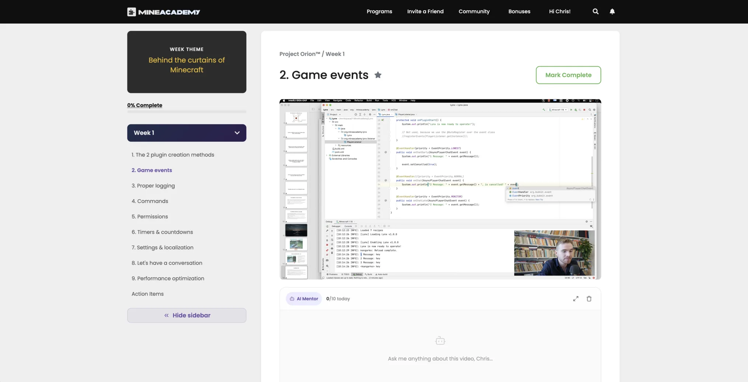
Task: Click the 0% Complete progress label
Action: (x=145, y=105)
